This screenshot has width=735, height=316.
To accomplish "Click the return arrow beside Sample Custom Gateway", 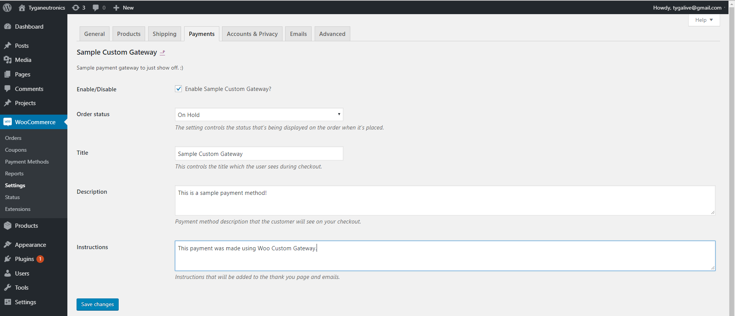I will (162, 53).
